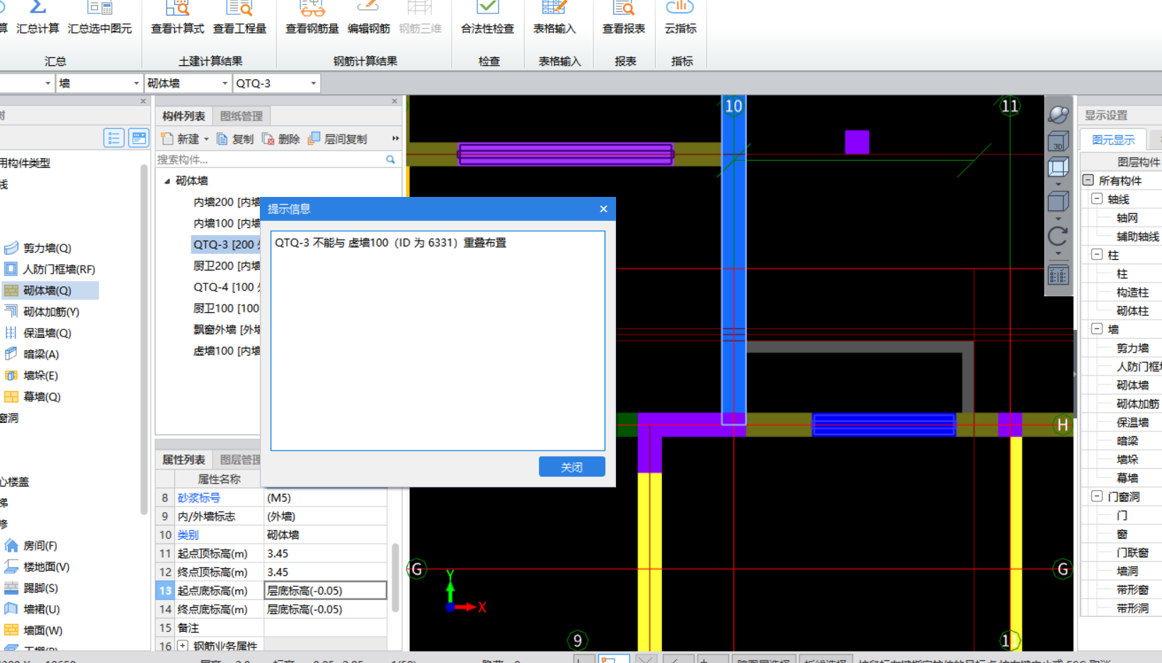This screenshot has width=1162, height=663.
Task: Switch to the 构件列表 tab
Action: tap(183, 116)
